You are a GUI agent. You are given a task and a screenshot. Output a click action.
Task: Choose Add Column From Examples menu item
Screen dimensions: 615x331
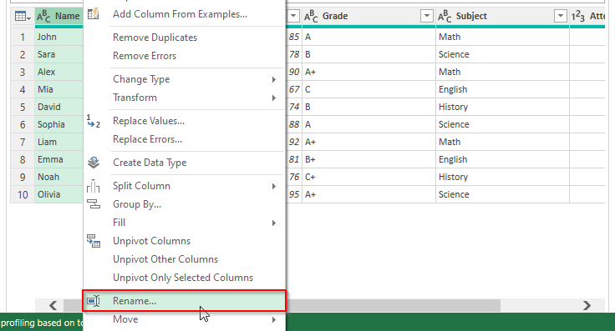point(185,14)
